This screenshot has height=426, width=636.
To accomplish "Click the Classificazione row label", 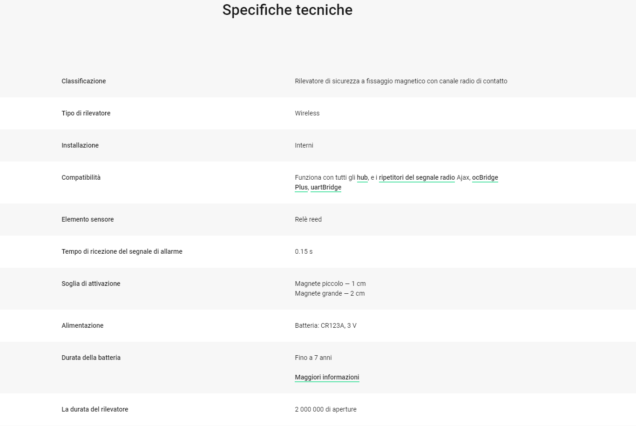I will pos(84,81).
